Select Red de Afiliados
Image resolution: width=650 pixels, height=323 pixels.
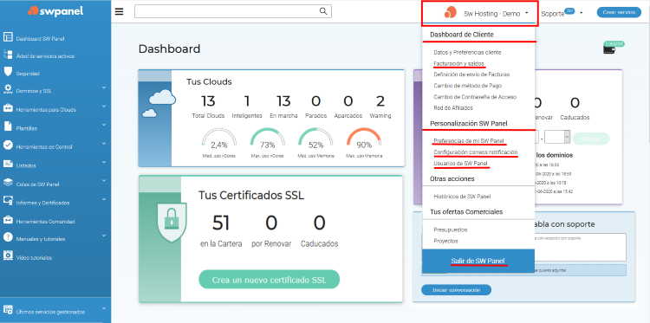pos(453,107)
